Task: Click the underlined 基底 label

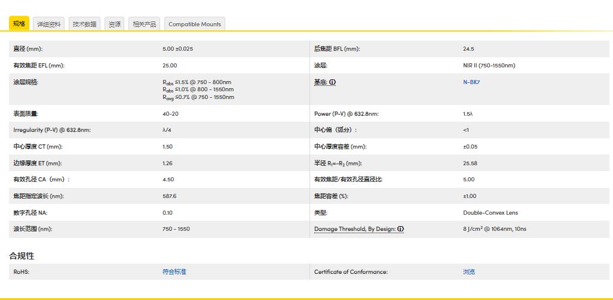Action: [x=320, y=82]
